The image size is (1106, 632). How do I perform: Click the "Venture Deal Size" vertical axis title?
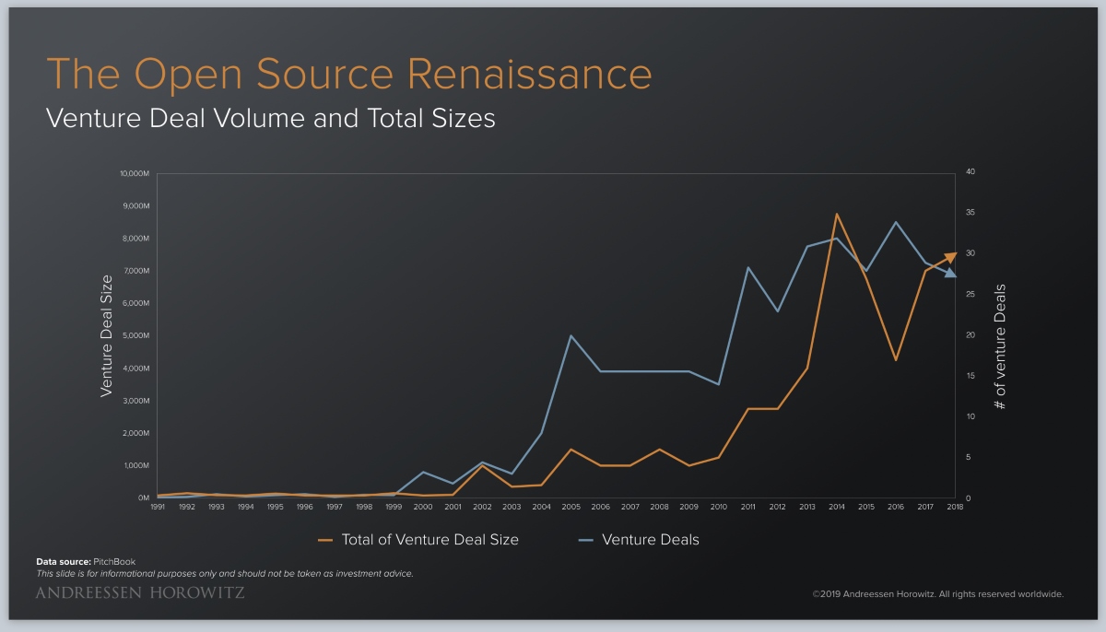pyautogui.click(x=106, y=336)
